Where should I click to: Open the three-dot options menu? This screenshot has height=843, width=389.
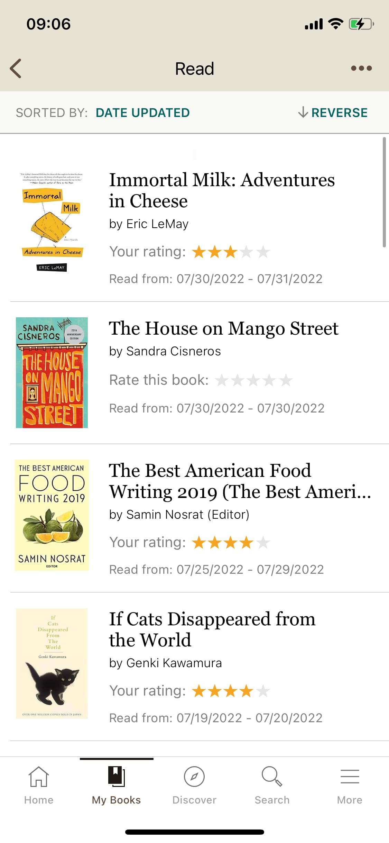click(361, 68)
